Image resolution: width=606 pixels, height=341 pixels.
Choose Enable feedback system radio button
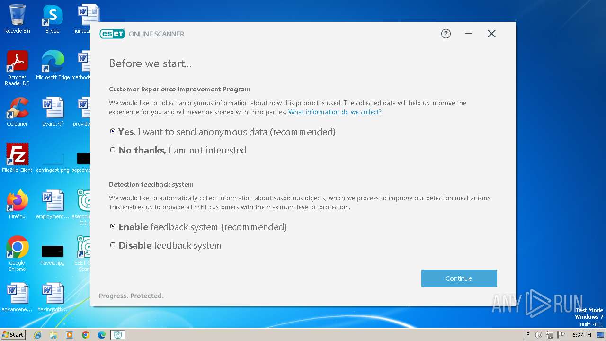pos(112,226)
